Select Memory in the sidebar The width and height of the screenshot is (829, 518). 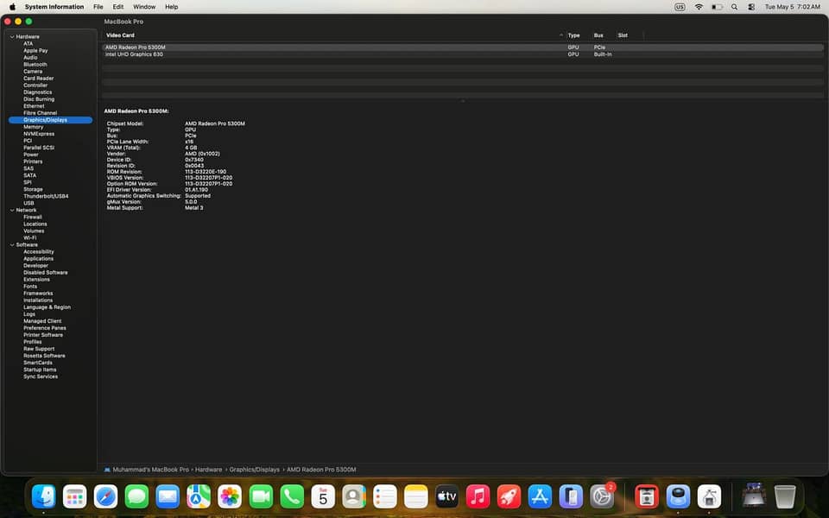pyautogui.click(x=34, y=127)
